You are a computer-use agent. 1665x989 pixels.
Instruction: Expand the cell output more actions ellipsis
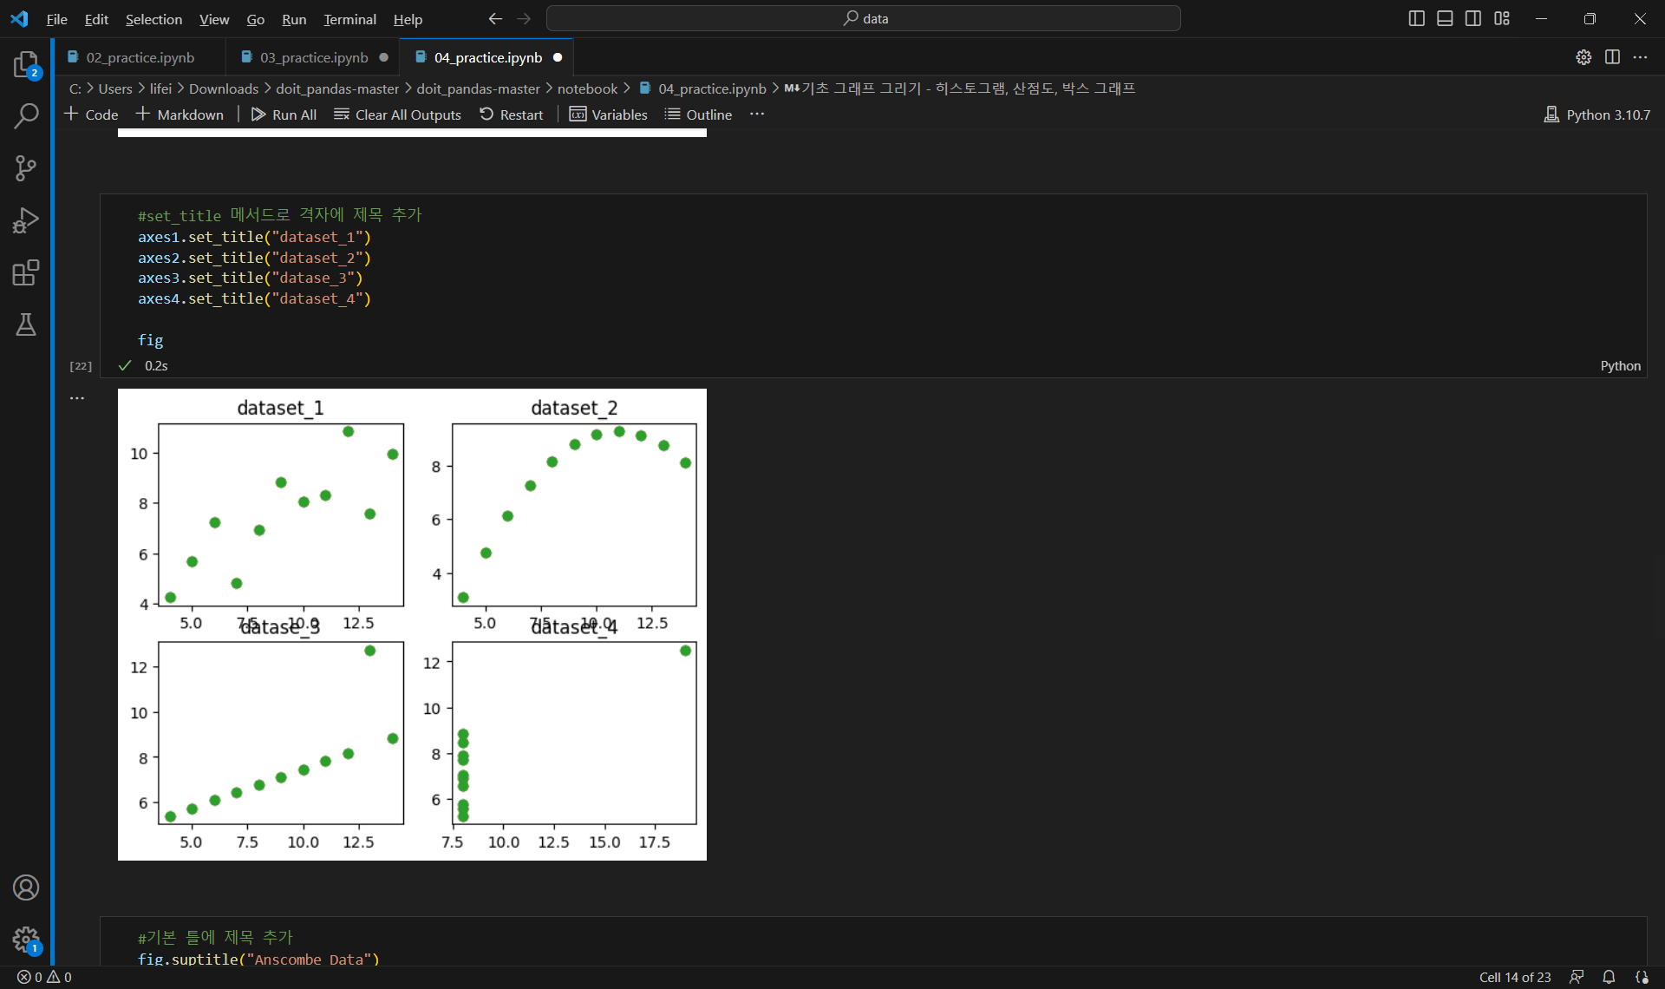pos(77,398)
